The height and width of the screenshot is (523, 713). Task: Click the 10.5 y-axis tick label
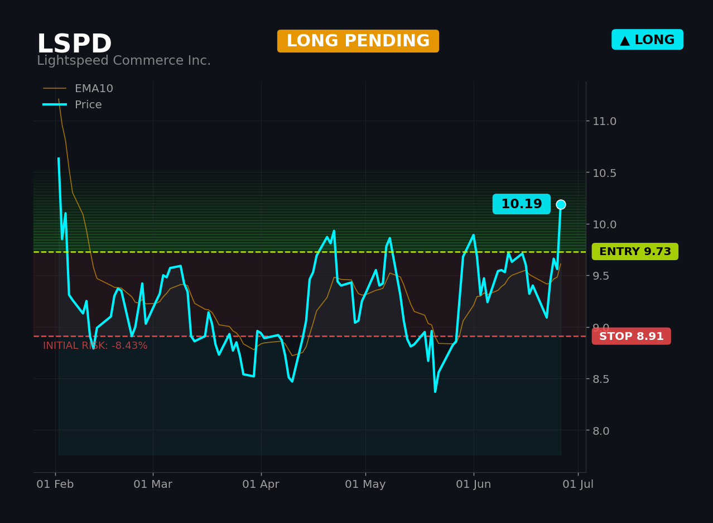point(604,173)
